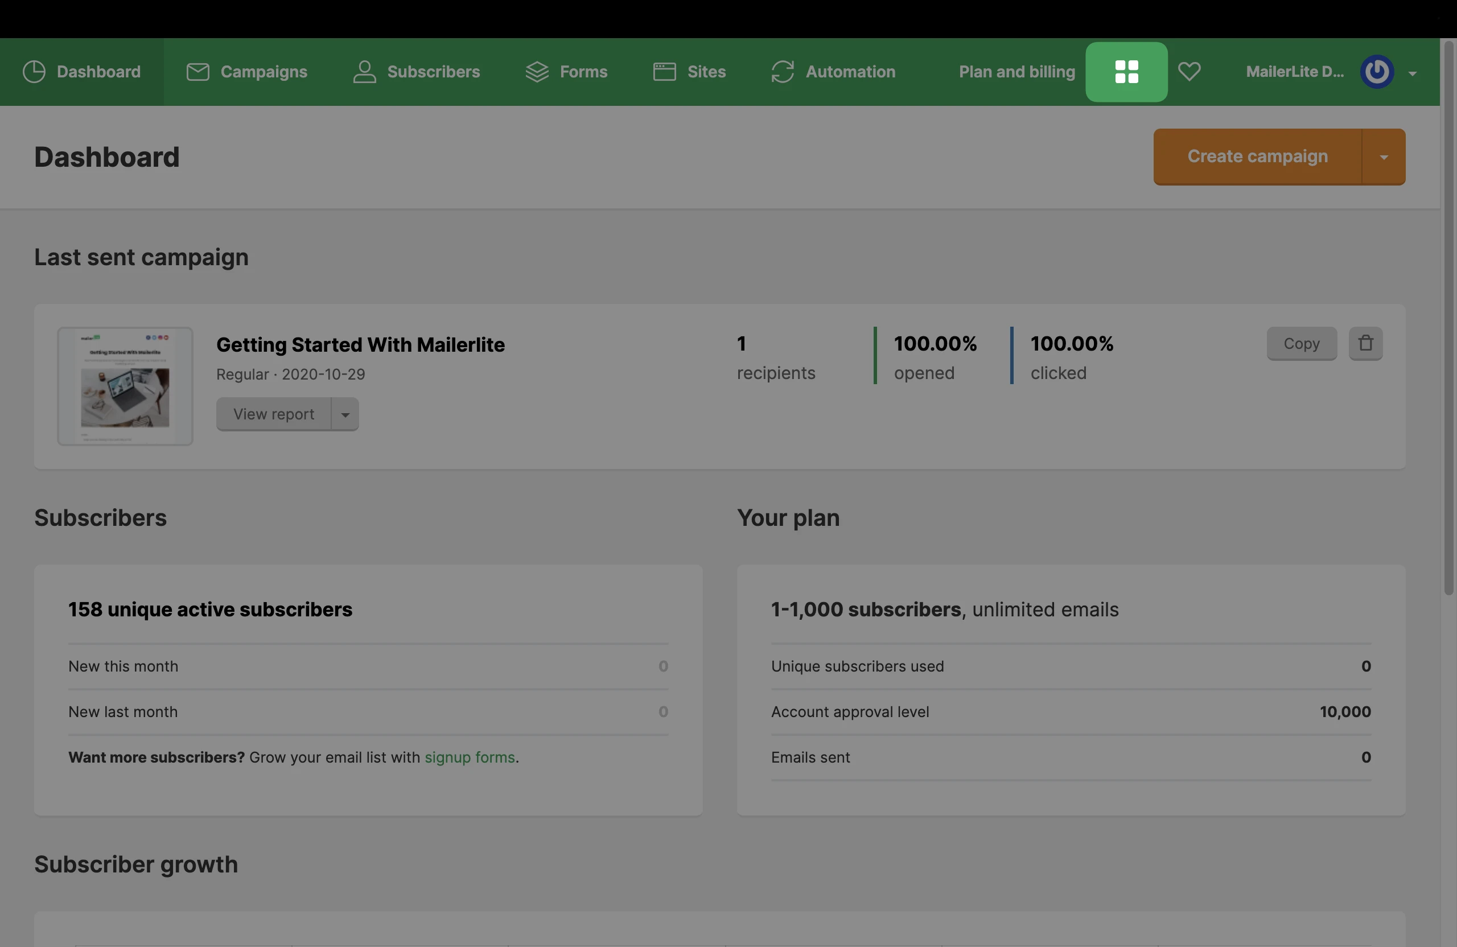Open the highlighted grid apps icon

pyautogui.click(x=1126, y=72)
